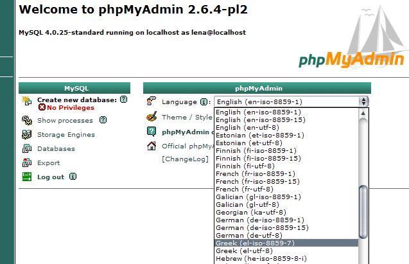Select highlighted Greek (el-iso-8859-7) option
409x264 pixels.
point(286,243)
